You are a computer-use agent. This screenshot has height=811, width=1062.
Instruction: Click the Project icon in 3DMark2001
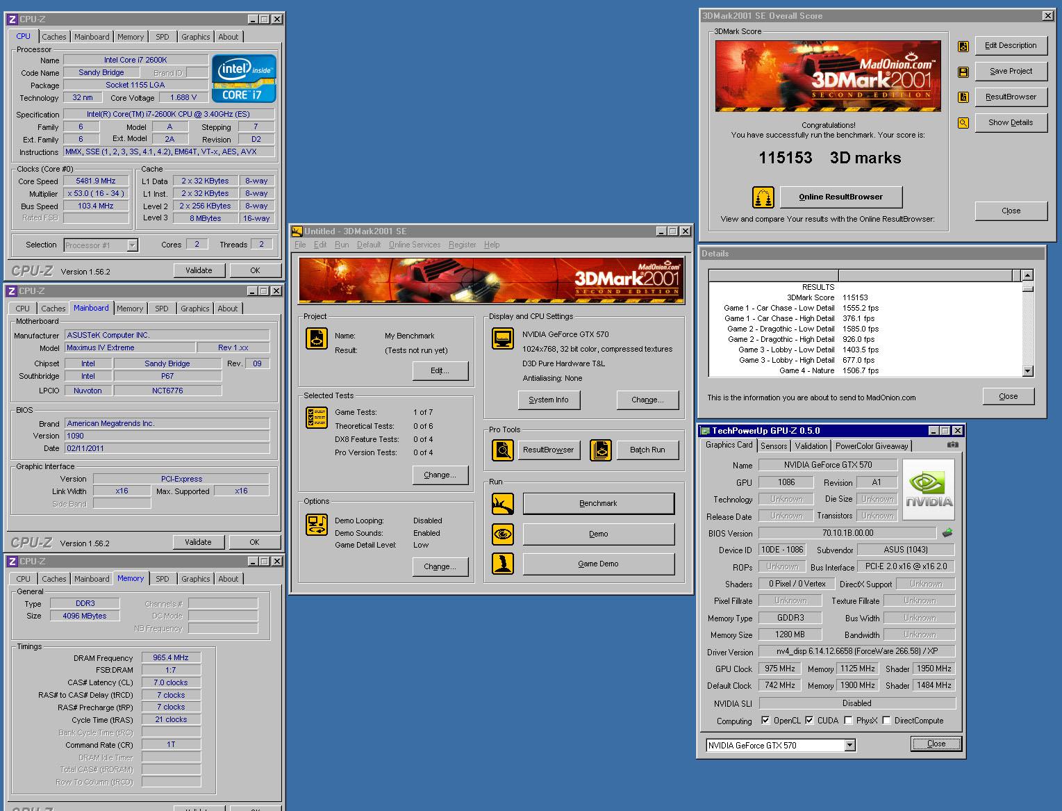(x=317, y=338)
